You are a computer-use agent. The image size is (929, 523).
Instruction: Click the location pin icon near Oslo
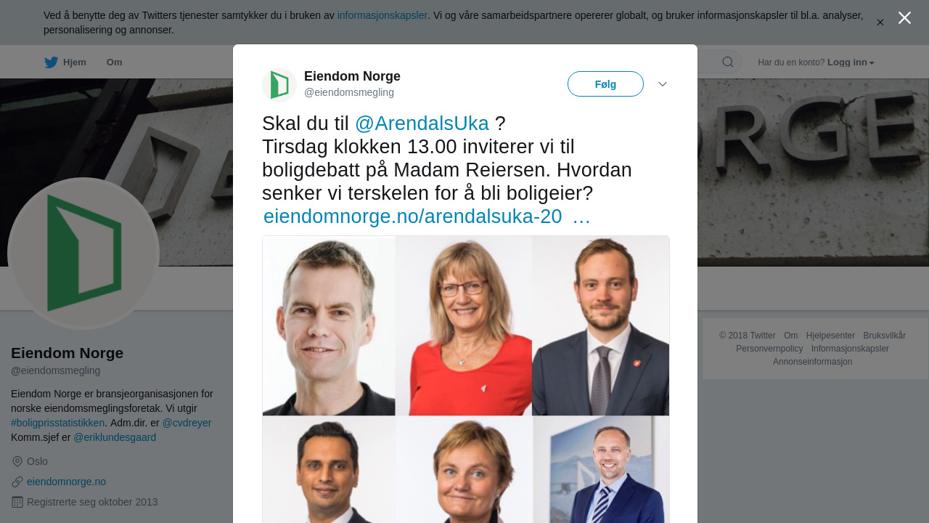click(17, 461)
